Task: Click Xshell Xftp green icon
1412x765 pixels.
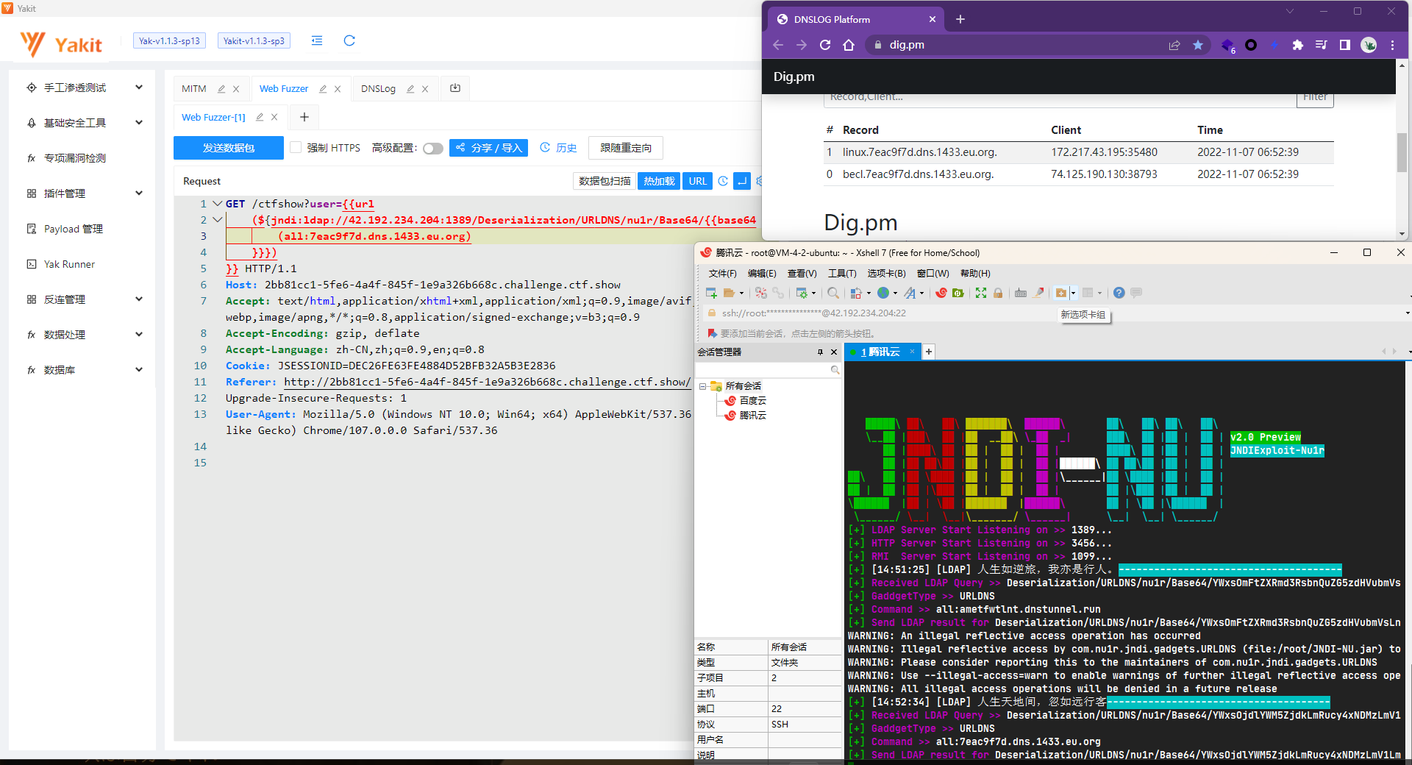Action: click(958, 293)
